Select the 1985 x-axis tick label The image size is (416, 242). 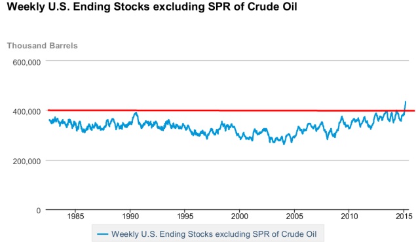click(75, 216)
